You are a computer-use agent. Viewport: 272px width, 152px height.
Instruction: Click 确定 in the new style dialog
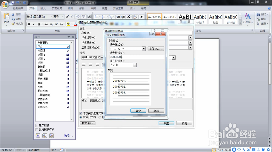point(166,123)
